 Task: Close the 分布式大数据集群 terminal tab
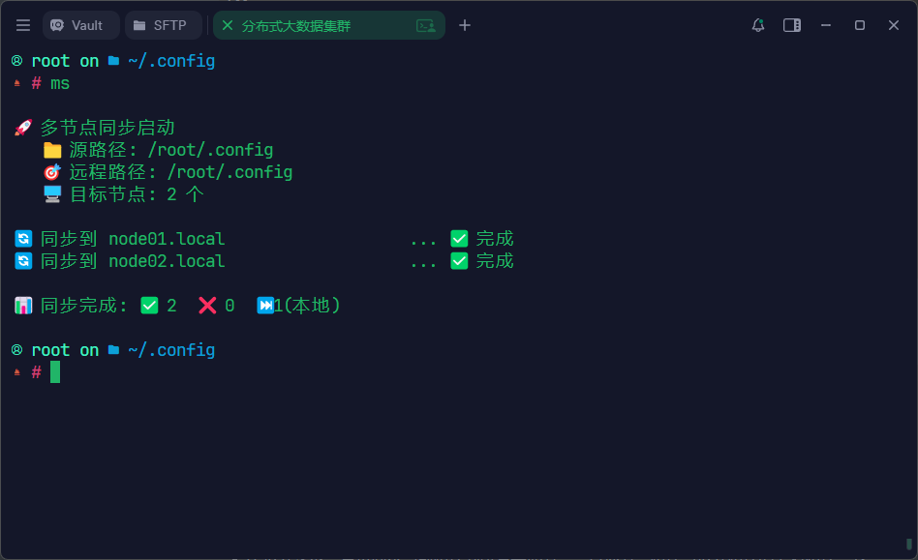click(x=228, y=25)
